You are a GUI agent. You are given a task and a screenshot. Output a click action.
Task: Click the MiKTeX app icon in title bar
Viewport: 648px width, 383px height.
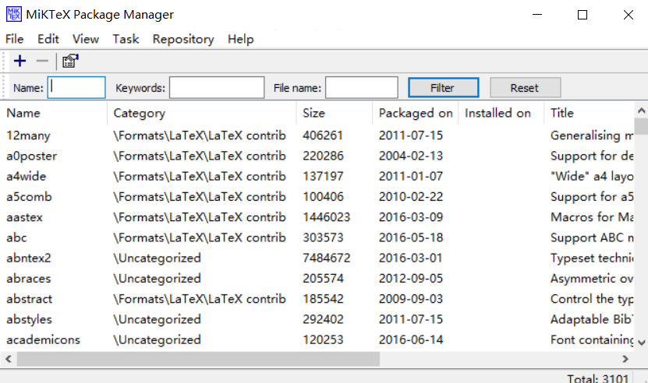[x=13, y=15]
